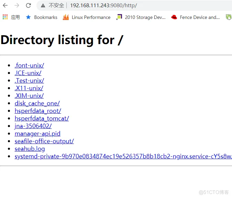Click the browser back arrow
This screenshot has height=198, width=232.
tap(5, 6)
